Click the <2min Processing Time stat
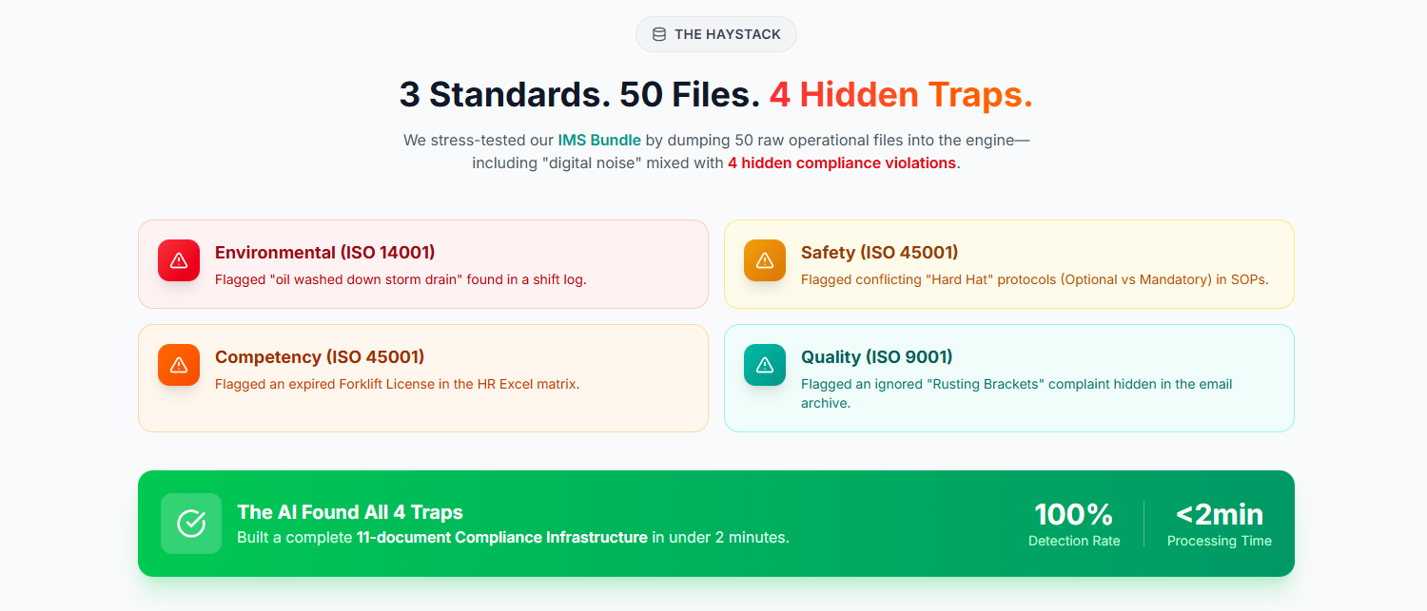1427x611 pixels. click(1219, 524)
